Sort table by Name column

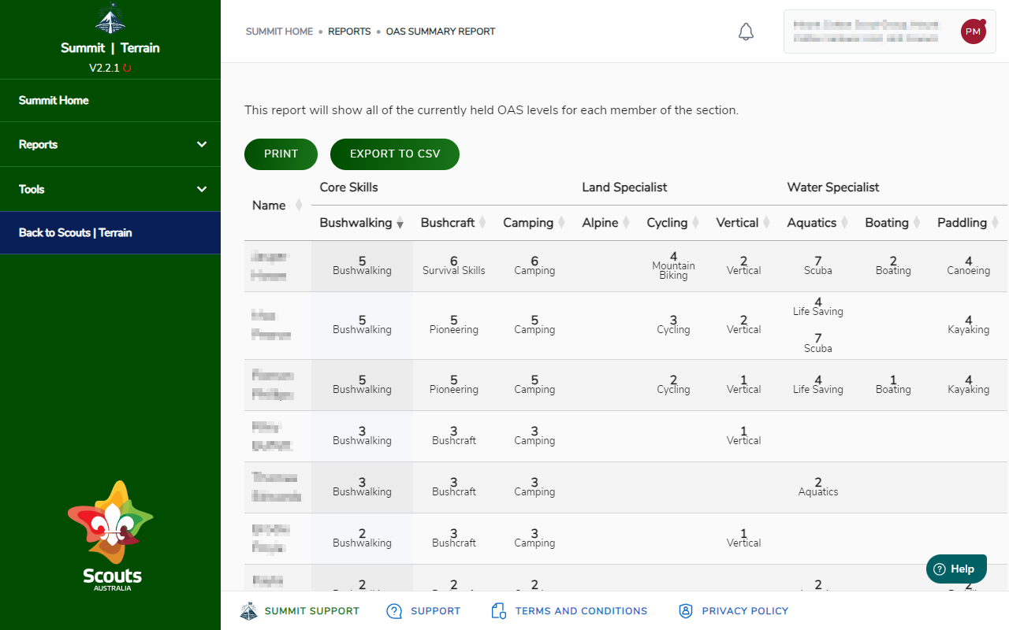[299, 206]
